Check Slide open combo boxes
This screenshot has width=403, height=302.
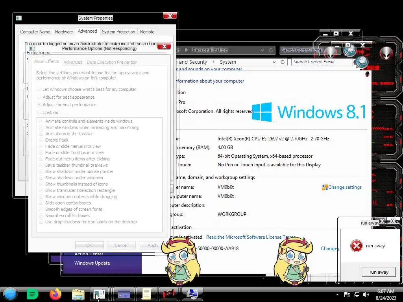[x=41, y=203]
